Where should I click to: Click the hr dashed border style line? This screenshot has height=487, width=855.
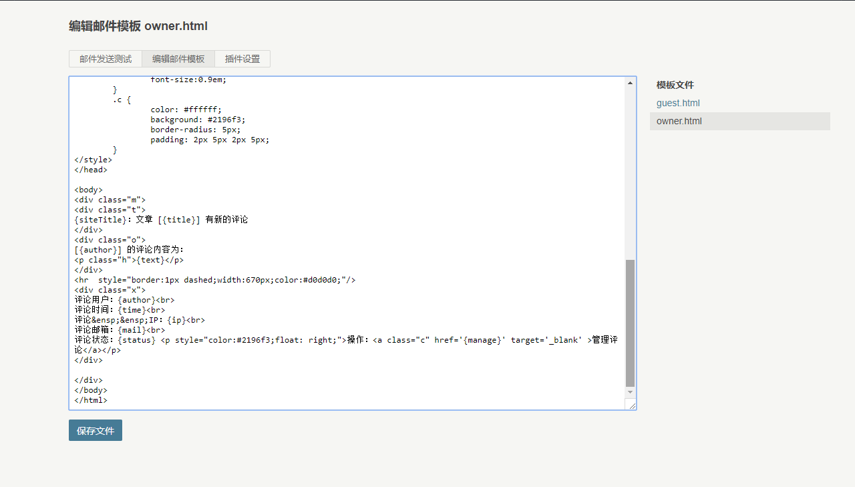[214, 279]
